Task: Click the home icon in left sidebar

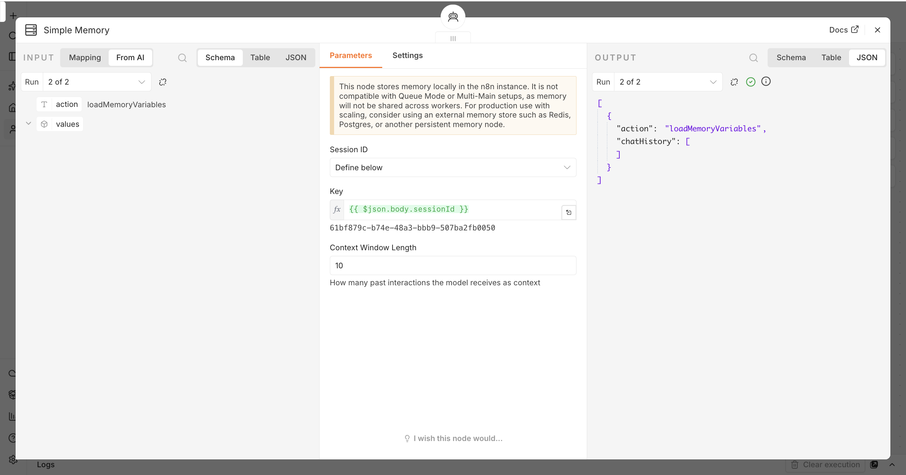Action: [x=13, y=107]
